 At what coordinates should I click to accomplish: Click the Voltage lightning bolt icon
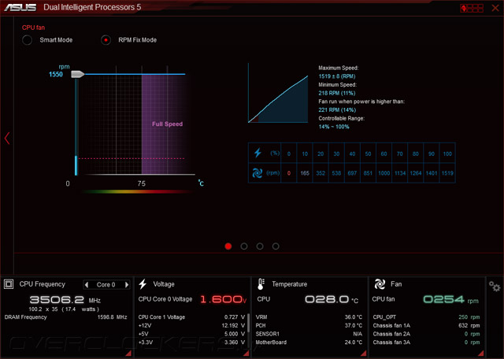click(143, 284)
